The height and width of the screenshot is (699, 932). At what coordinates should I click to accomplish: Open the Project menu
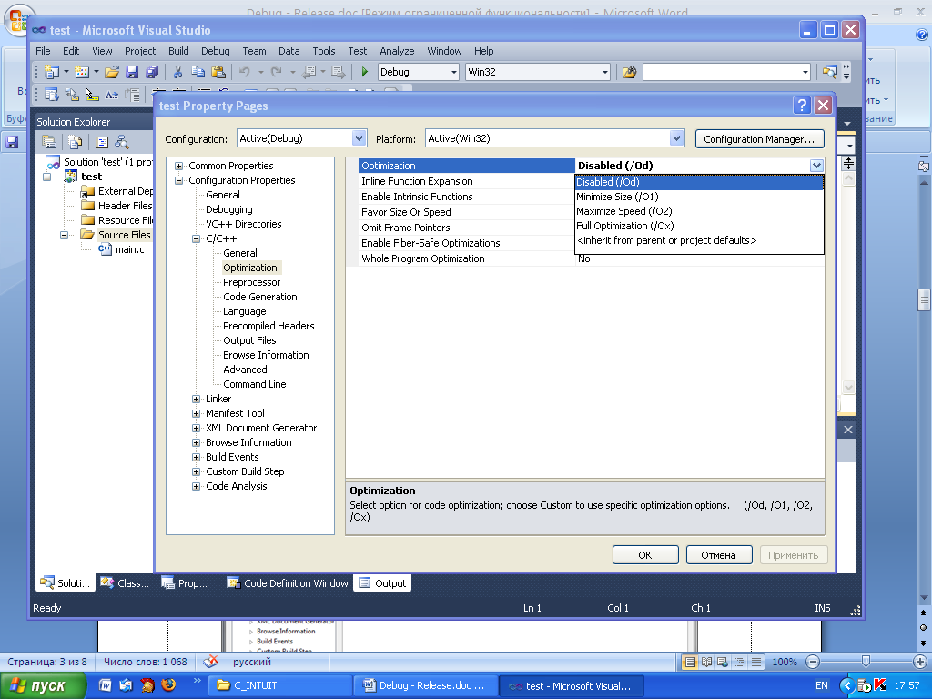(x=140, y=51)
